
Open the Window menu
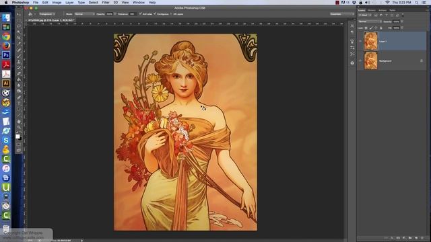click(x=139, y=3)
